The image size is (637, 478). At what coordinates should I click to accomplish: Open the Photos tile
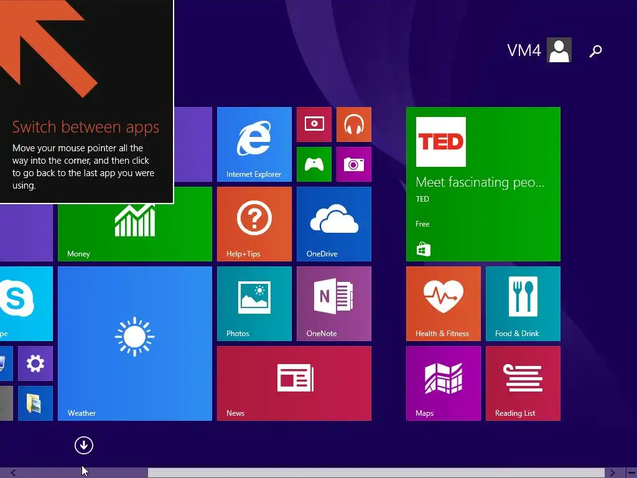254,304
